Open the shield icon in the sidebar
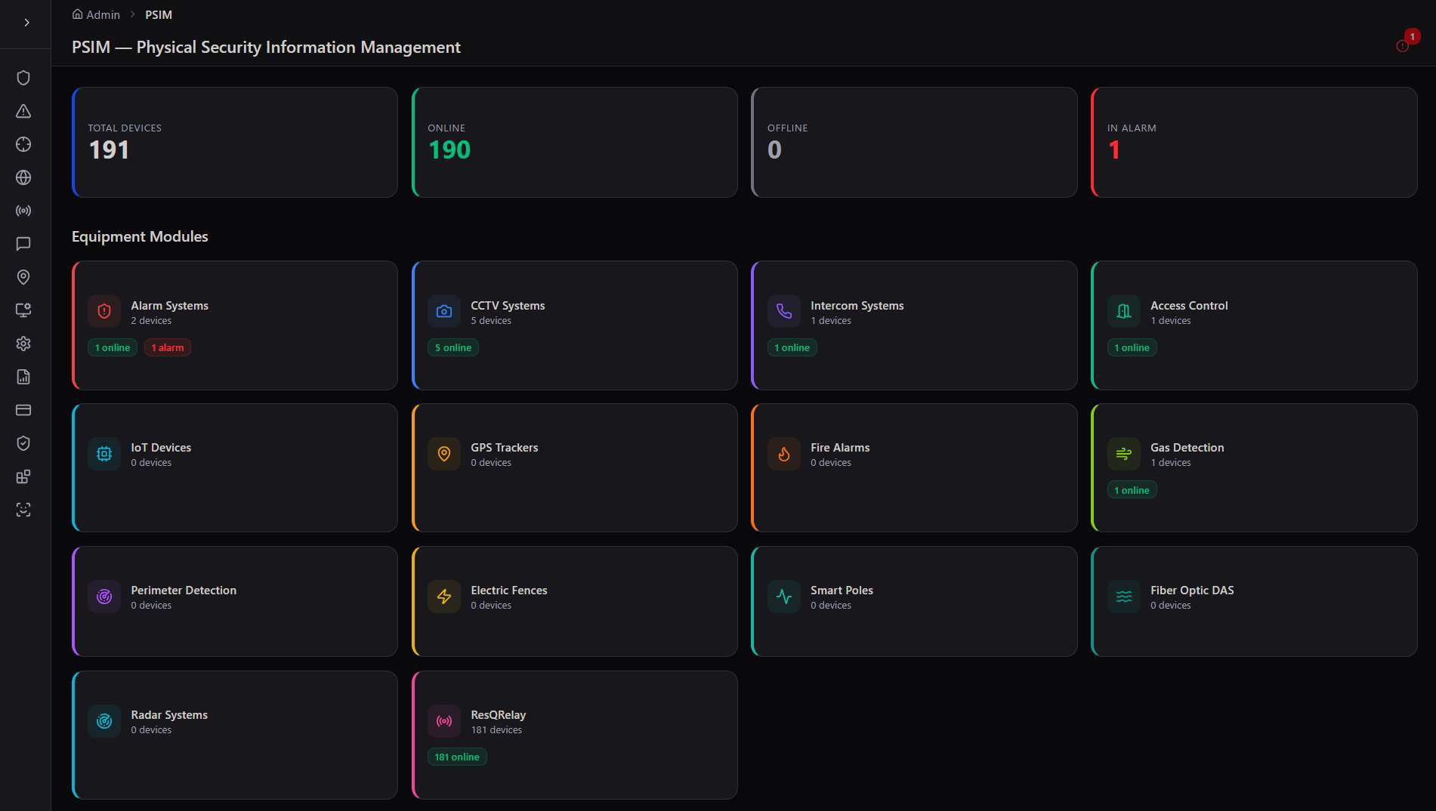 tap(23, 78)
